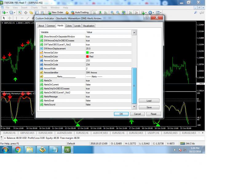Open Chrome from the taskbar
Image resolution: width=246 pixels, height=184 pixels.
18,150
